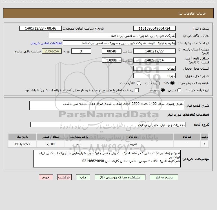Click the نام کالا column header
This screenshot has width=217, height=210.
133,137
